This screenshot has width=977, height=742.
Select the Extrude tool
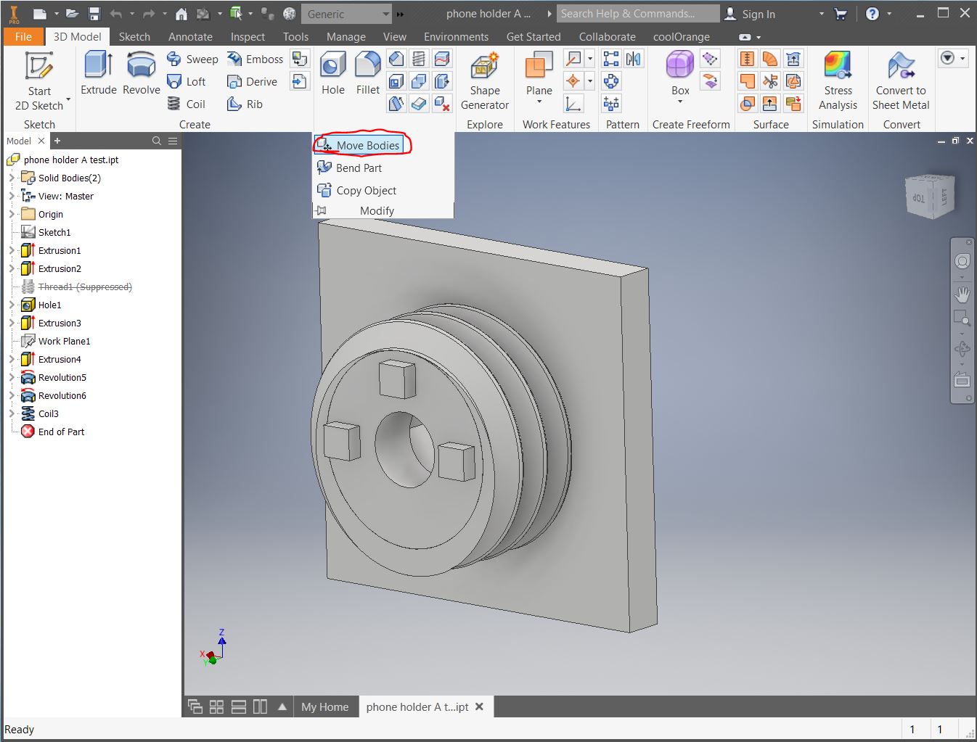(x=98, y=73)
